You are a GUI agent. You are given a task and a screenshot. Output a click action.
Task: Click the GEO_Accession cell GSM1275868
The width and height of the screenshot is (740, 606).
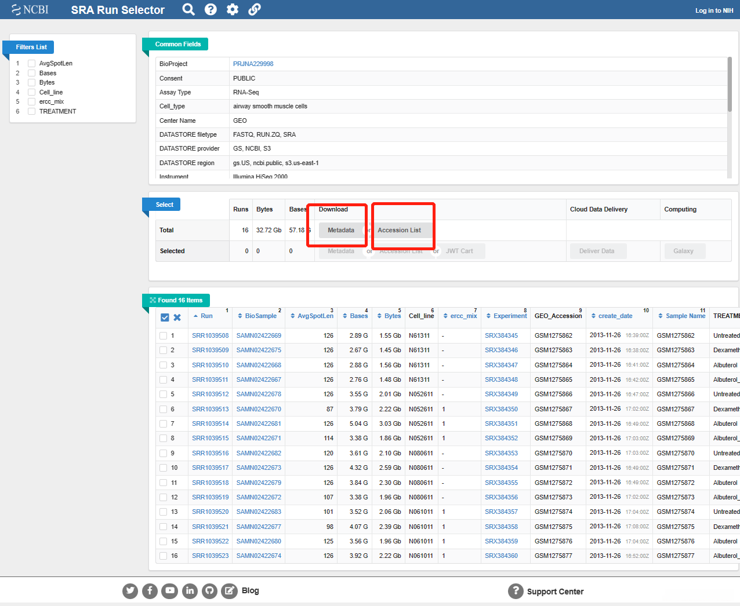point(553,424)
